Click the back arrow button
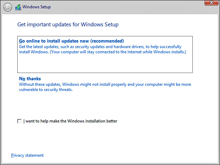This screenshot has height=165, width=220. tap(8, 7)
